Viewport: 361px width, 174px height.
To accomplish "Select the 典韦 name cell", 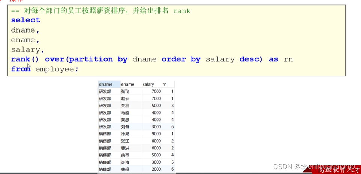I will (131, 155).
